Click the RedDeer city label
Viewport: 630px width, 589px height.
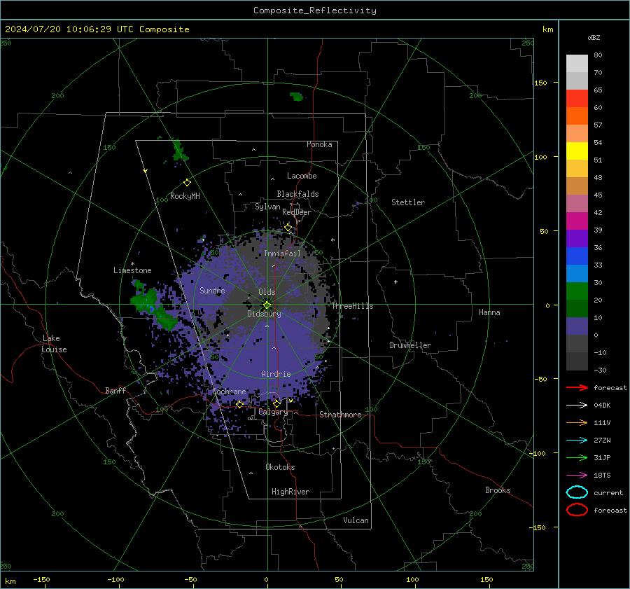(297, 212)
